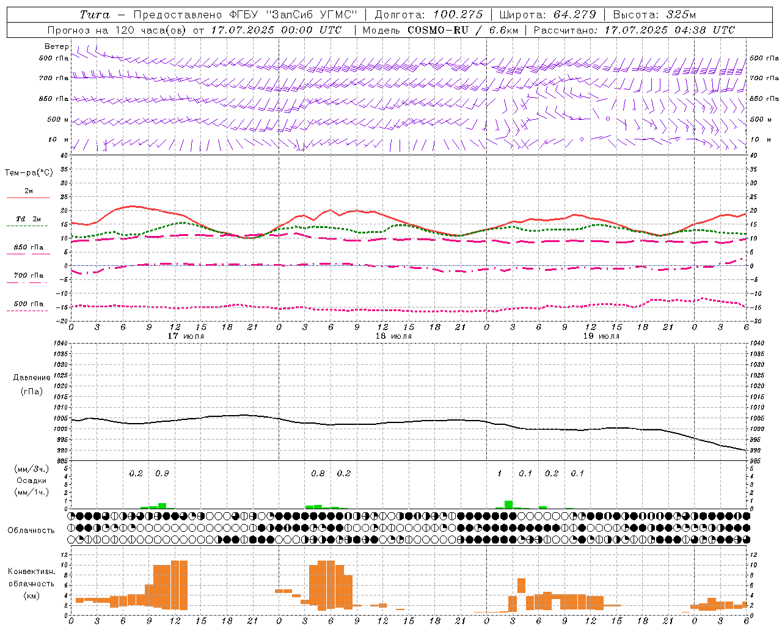Click the "19 июля" date label
The height and width of the screenshot is (626, 782).
(x=601, y=336)
